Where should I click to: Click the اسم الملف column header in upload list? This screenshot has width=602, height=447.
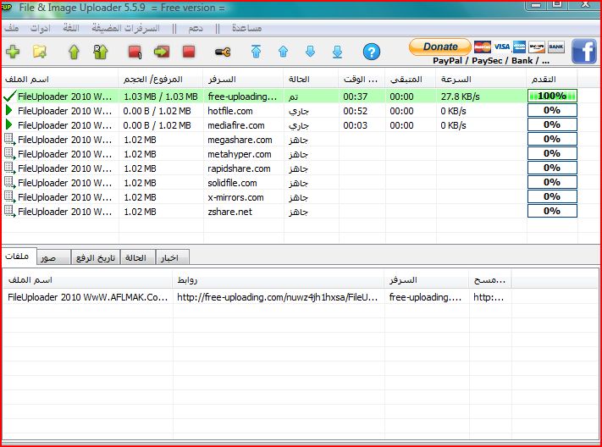click(x=60, y=79)
